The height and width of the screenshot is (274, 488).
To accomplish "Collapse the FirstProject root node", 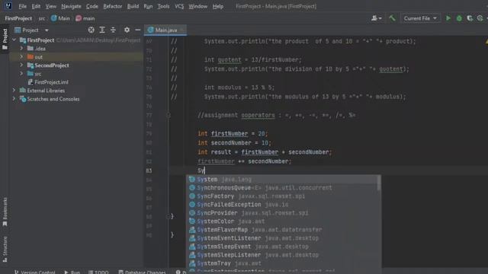I will (x=14, y=40).
